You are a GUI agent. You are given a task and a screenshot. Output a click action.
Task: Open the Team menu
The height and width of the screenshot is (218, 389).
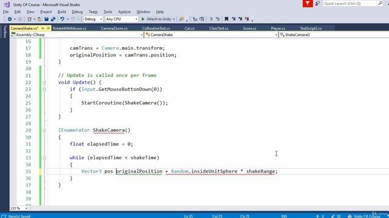click(x=93, y=12)
